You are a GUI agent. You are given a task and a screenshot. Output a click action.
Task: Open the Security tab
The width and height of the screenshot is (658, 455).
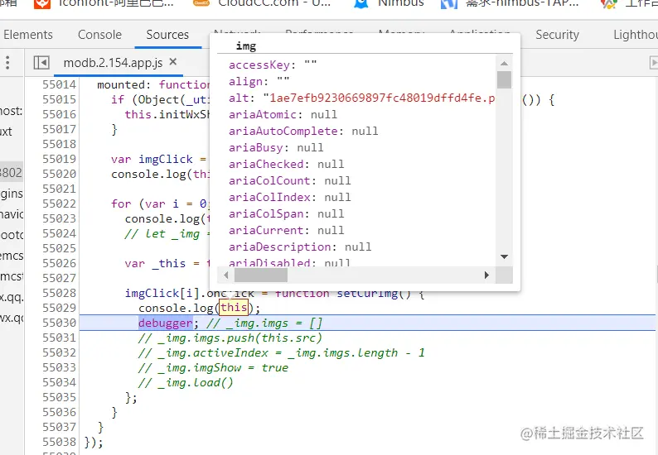click(557, 35)
